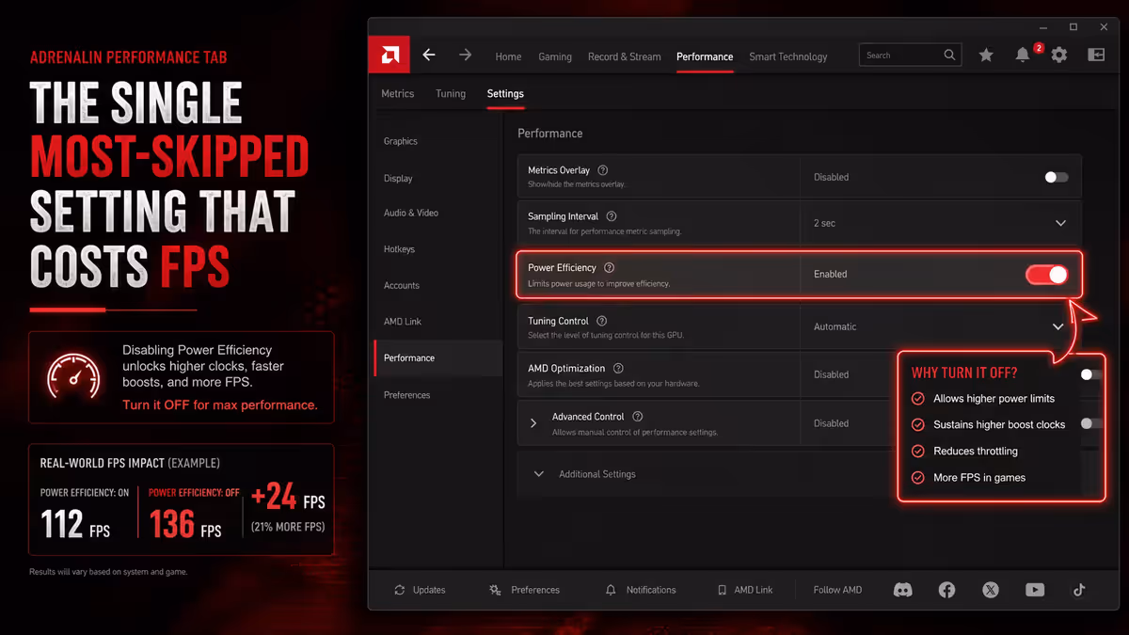Open the notifications bell icon in header
Screen dimensions: 1129x635
(x=1023, y=56)
